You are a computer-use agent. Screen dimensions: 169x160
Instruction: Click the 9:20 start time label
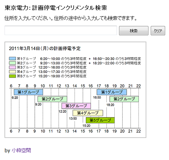(x=38, y=104)
